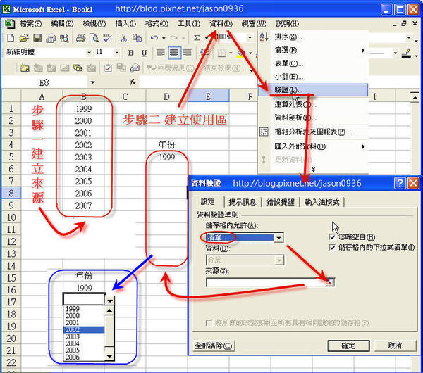Click the pen line color icon
Viewport: 423px width, 373px height.
(406, 53)
